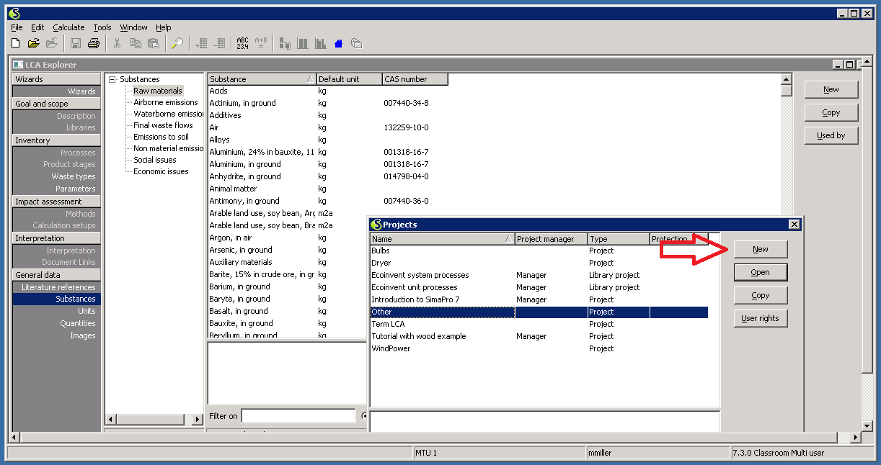The width and height of the screenshot is (881, 465).
Task: Click the Filter on text field
Action: click(298, 416)
